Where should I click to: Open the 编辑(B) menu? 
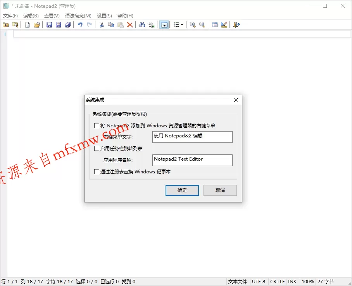point(31,16)
